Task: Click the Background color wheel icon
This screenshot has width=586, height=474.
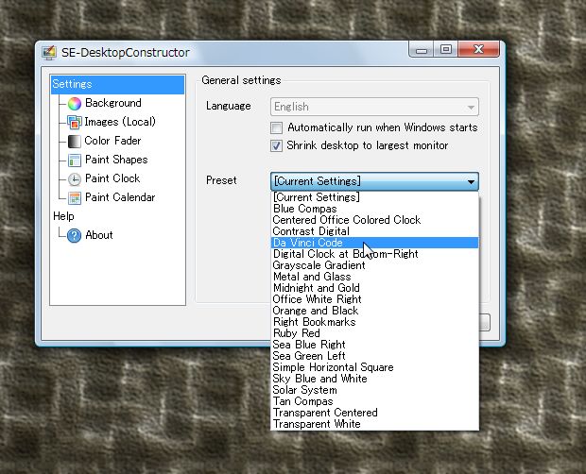Action: tap(75, 103)
